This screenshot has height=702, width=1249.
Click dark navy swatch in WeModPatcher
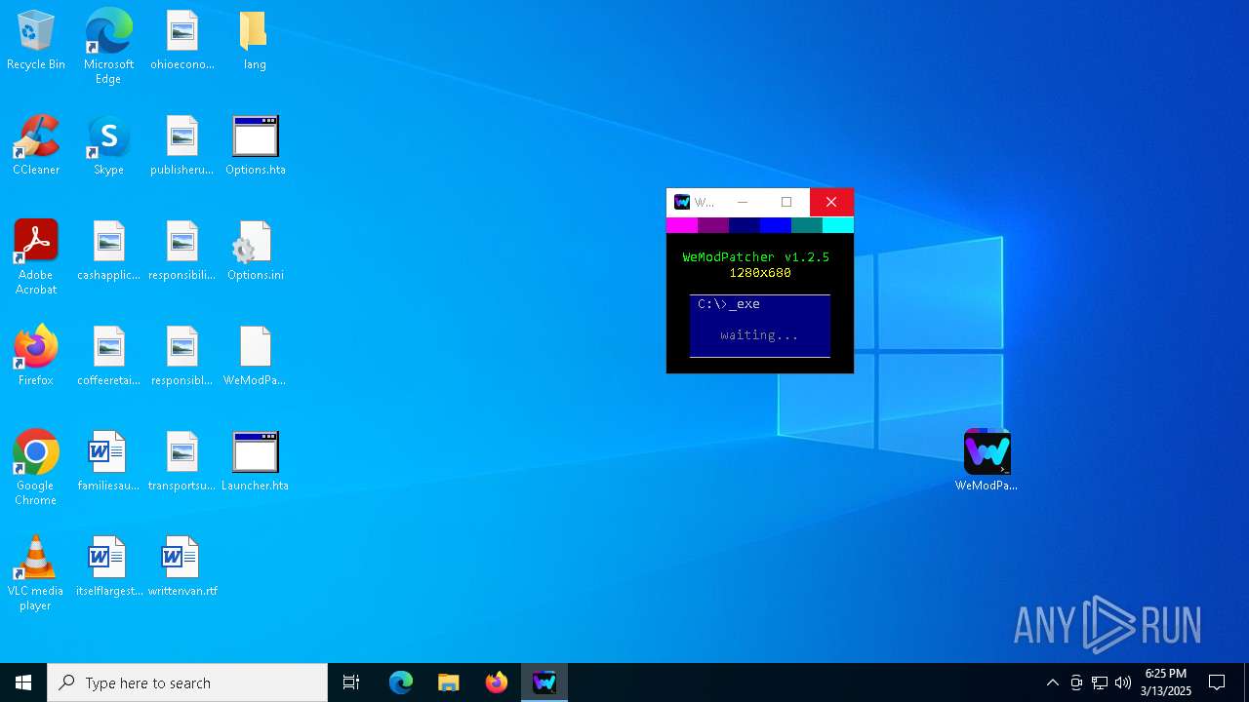(x=745, y=225)
